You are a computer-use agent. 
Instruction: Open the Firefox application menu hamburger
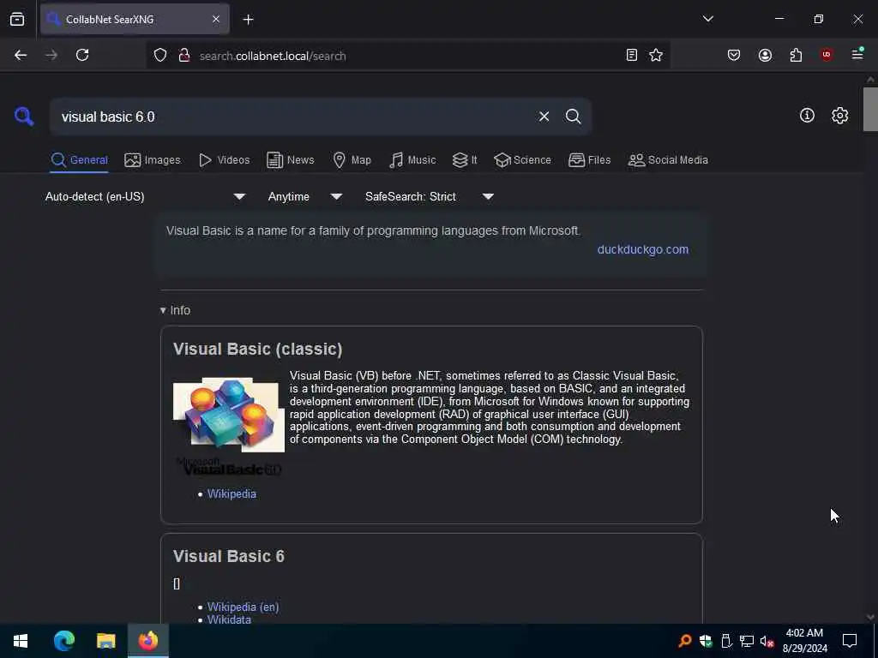(857, 54)
